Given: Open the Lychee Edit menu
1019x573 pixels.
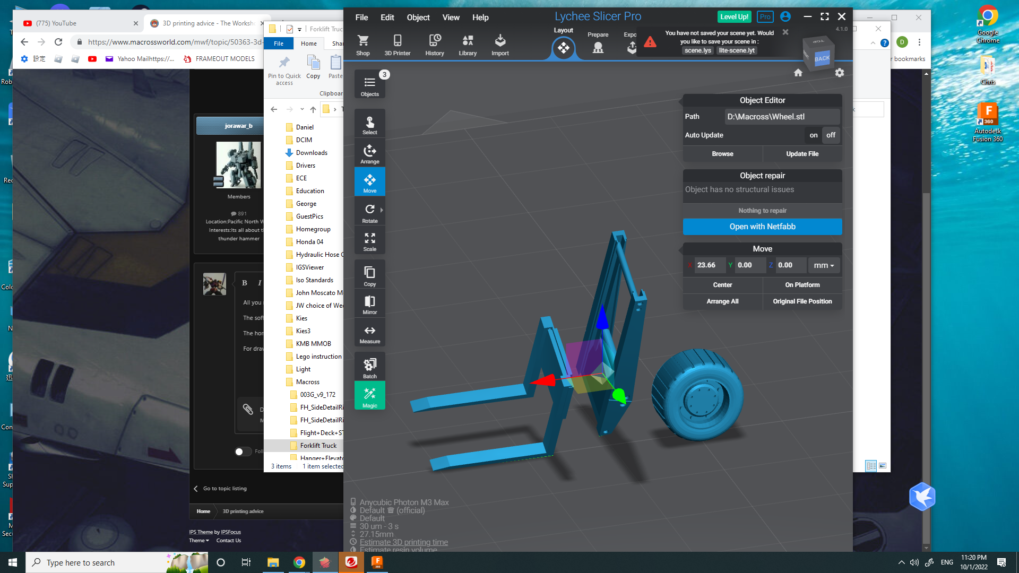Looking at the screenshot, I should [x=387, y=18].
